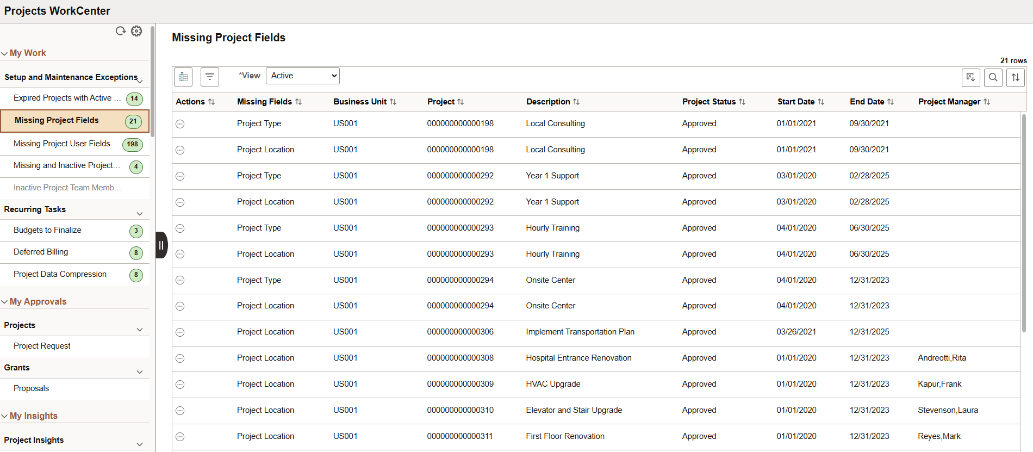
Task: Open actions for Elevator and Stair Upgrade
Action: [180, 411]
